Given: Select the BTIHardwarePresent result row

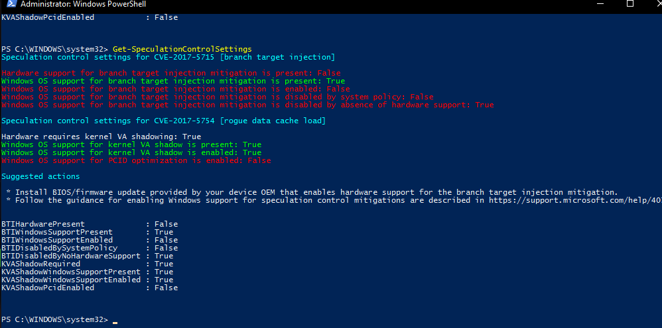Looking at the screenshot, I should coord(90,224).
